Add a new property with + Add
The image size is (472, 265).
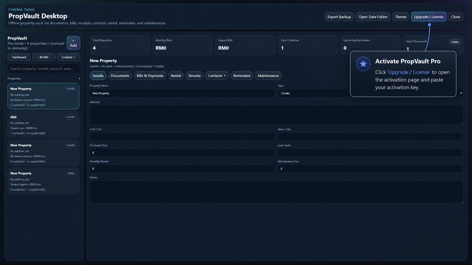click(73, 43)
